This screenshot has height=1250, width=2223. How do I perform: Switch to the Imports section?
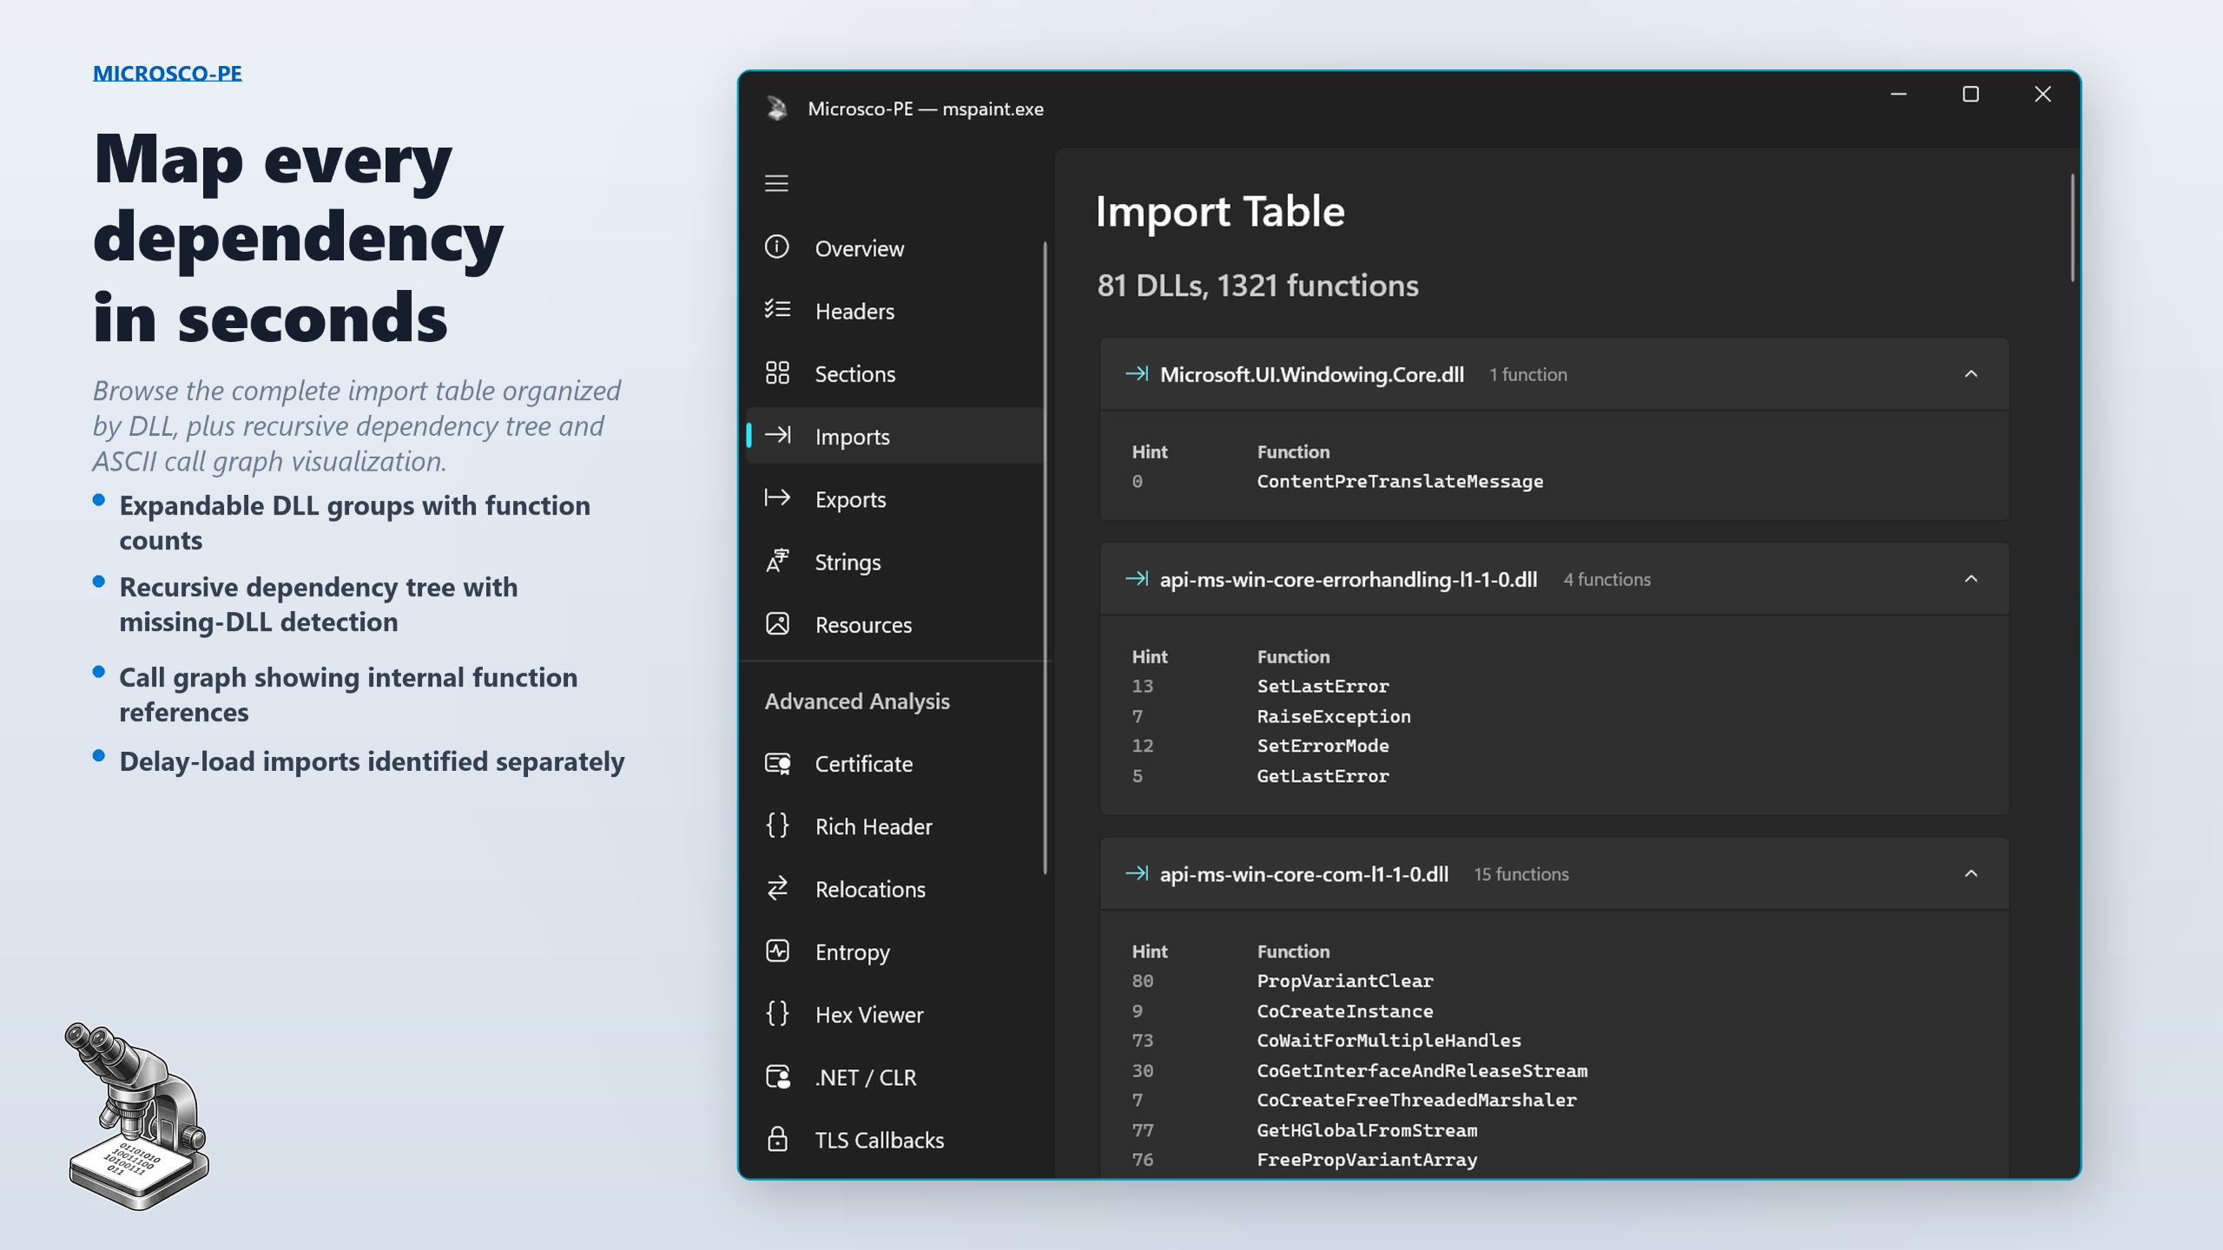pos(851,436)
